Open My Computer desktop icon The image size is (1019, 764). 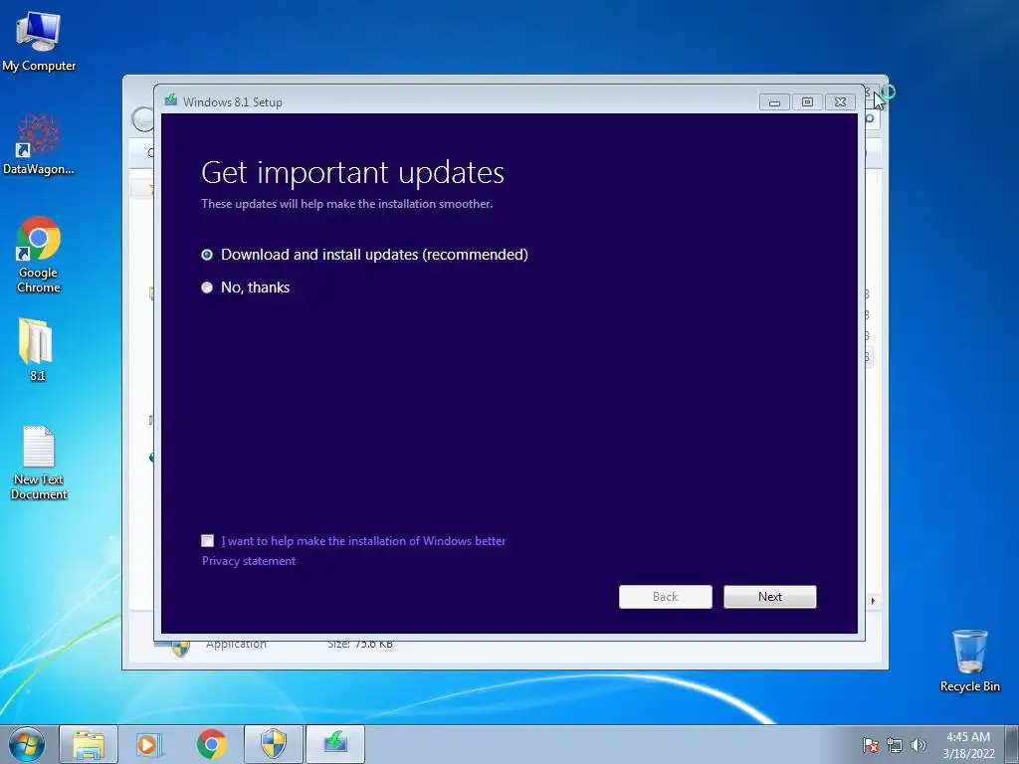coord(39,41)
